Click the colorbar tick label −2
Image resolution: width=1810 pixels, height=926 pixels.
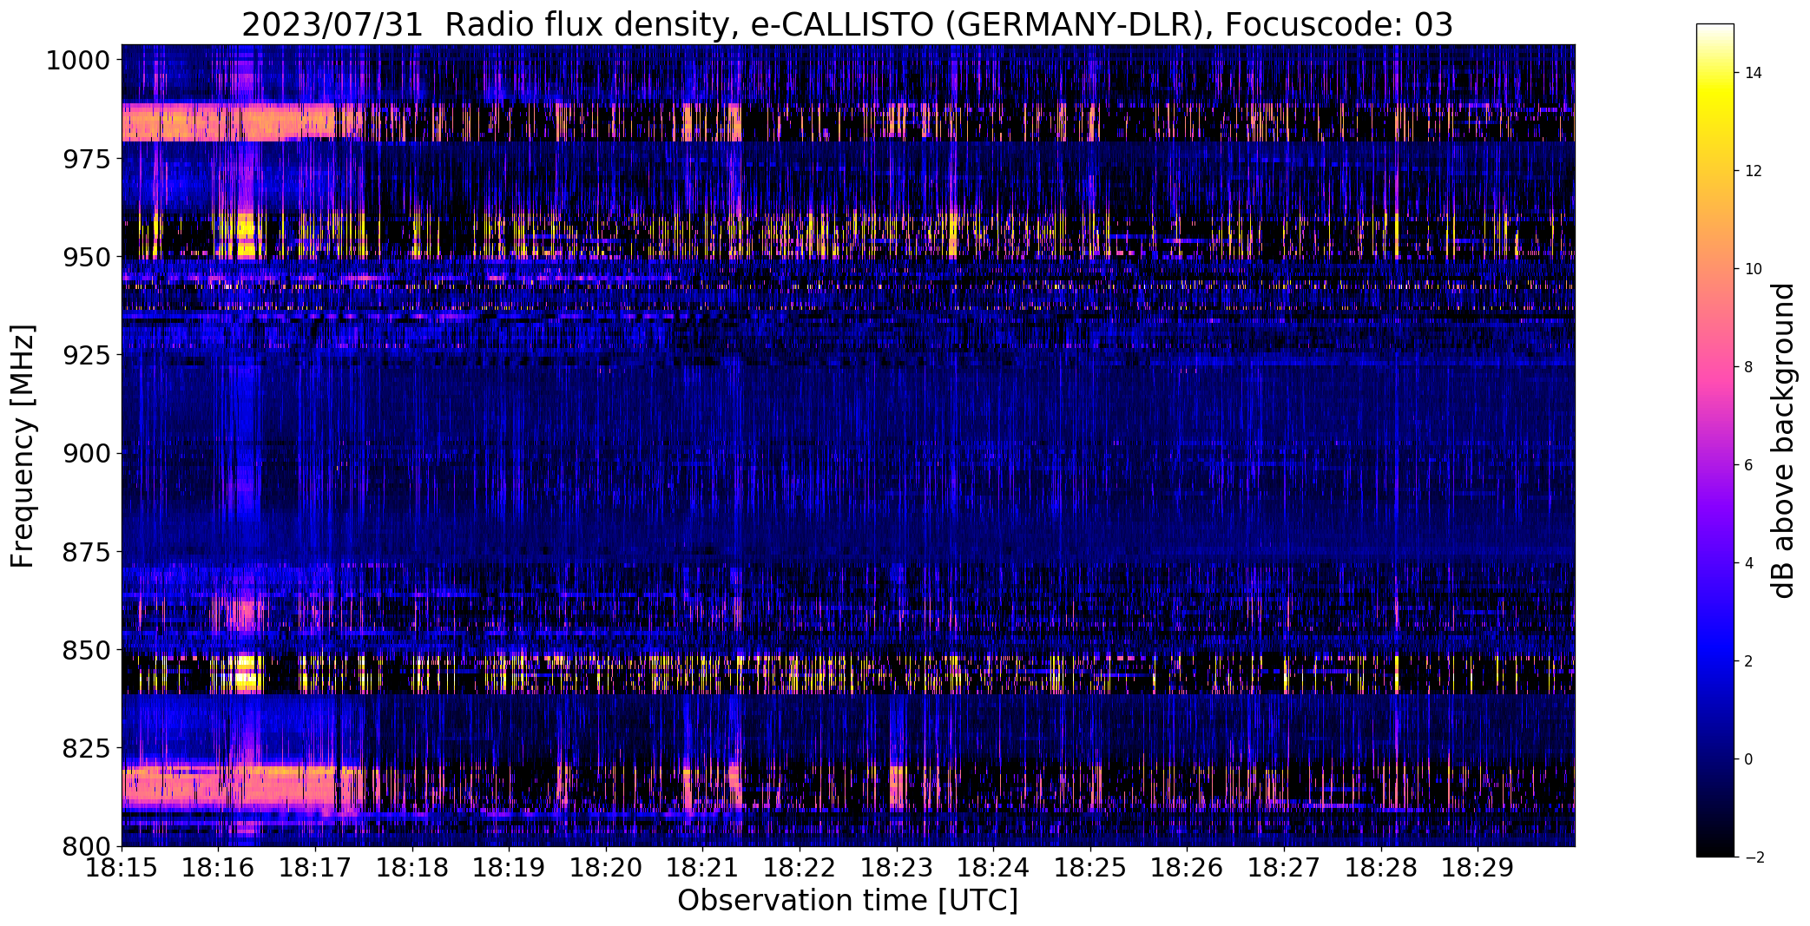tap(1754, 857)
